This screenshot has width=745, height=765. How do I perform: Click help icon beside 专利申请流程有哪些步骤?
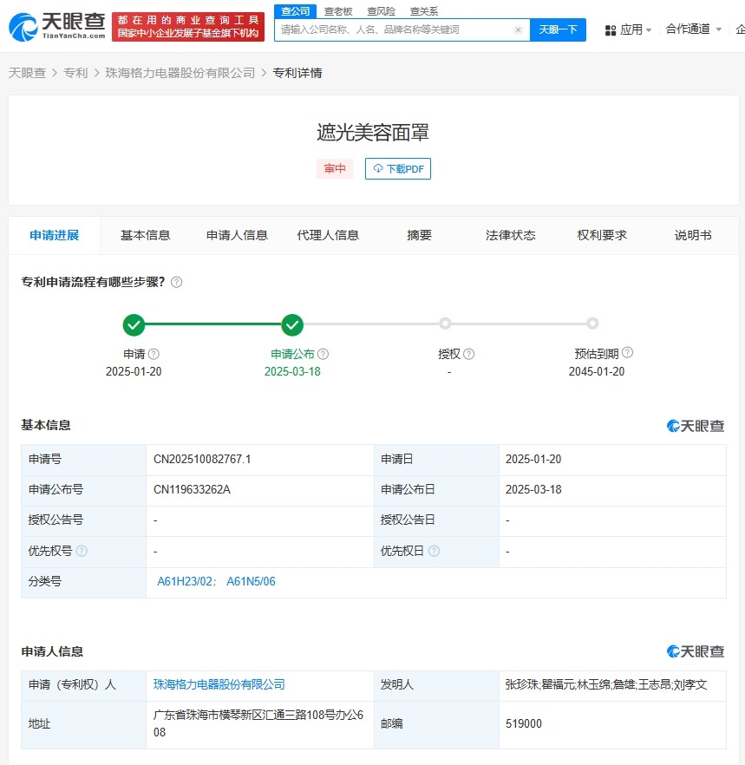coord(177,282)
